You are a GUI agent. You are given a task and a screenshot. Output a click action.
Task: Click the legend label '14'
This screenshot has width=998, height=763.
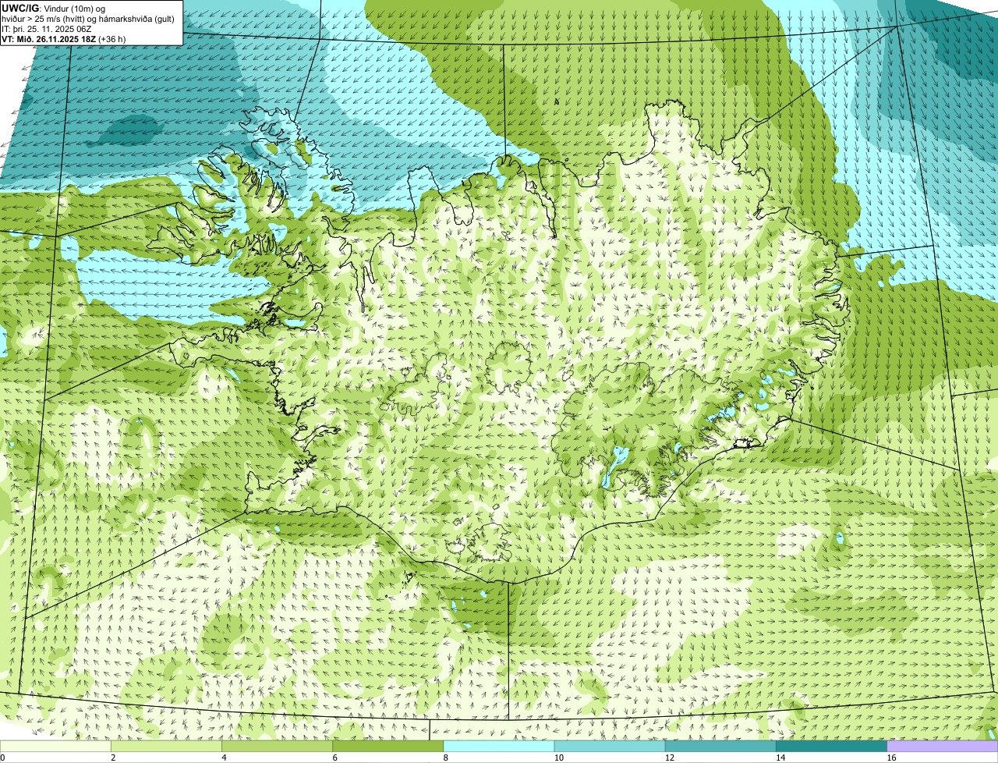pyautogui.click(x=780, y=758)
